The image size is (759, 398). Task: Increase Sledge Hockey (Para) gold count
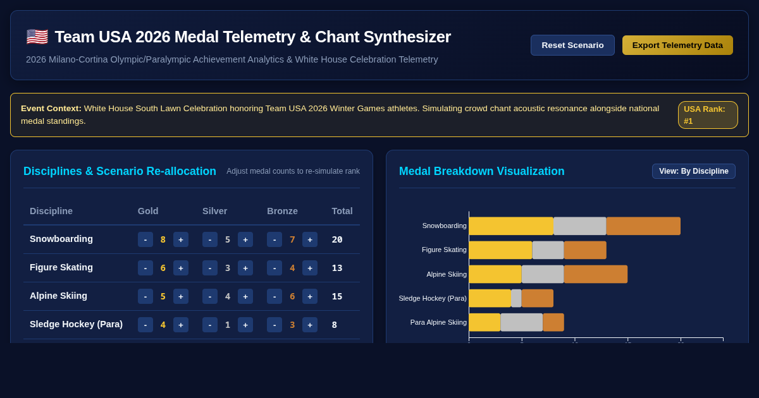point(181,325)
